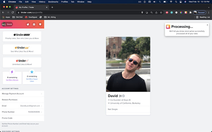Click the Processing notification app icon
The height and width of the screenshot is (132, 212).
[x=168, y=27]
